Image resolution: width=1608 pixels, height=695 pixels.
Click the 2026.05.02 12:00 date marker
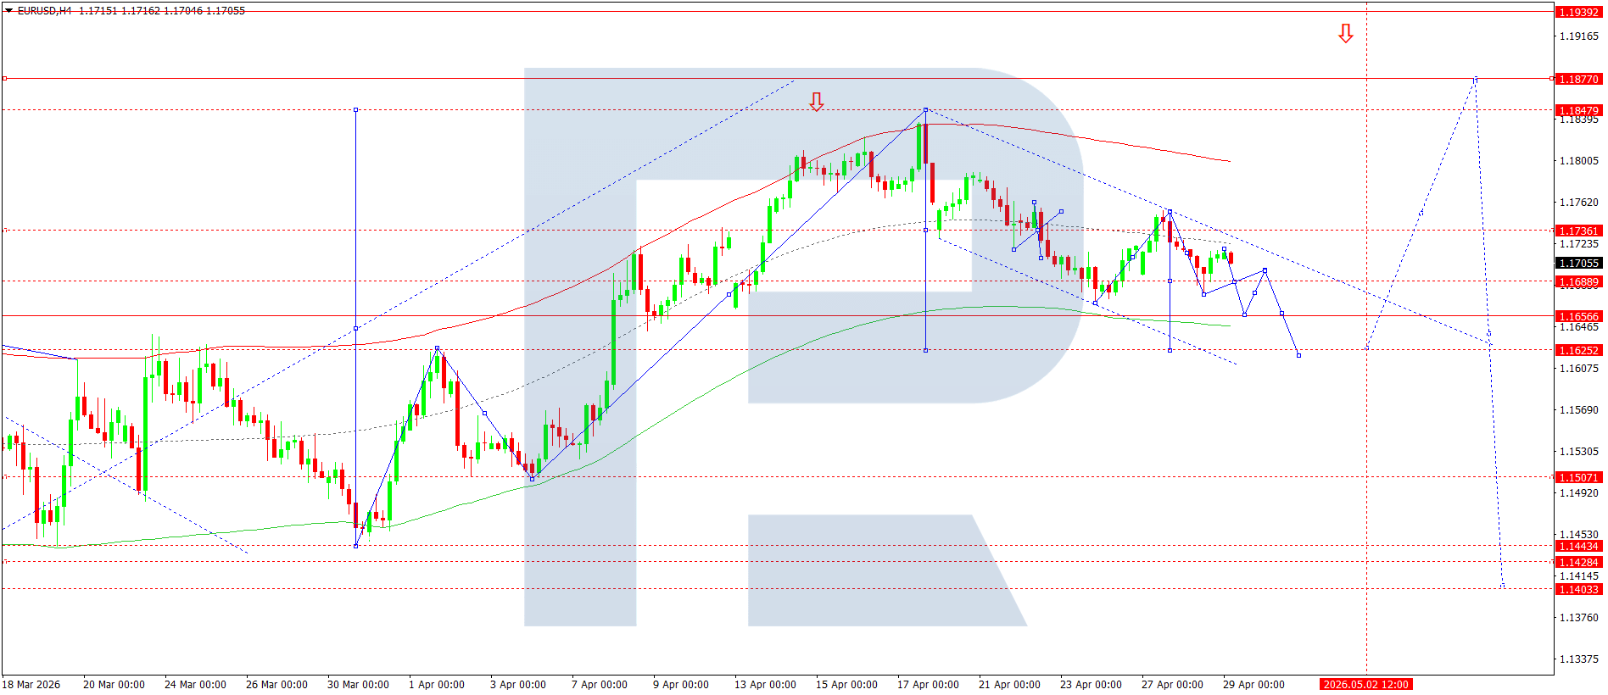point(1365,684)
